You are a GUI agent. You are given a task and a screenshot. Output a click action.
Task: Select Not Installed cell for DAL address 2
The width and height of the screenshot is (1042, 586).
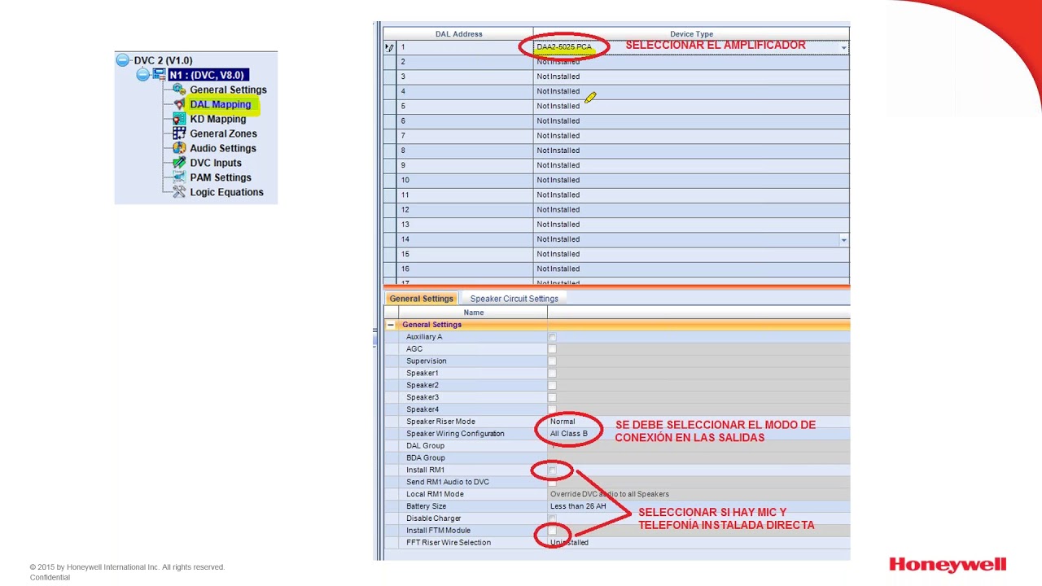[691, 62]
